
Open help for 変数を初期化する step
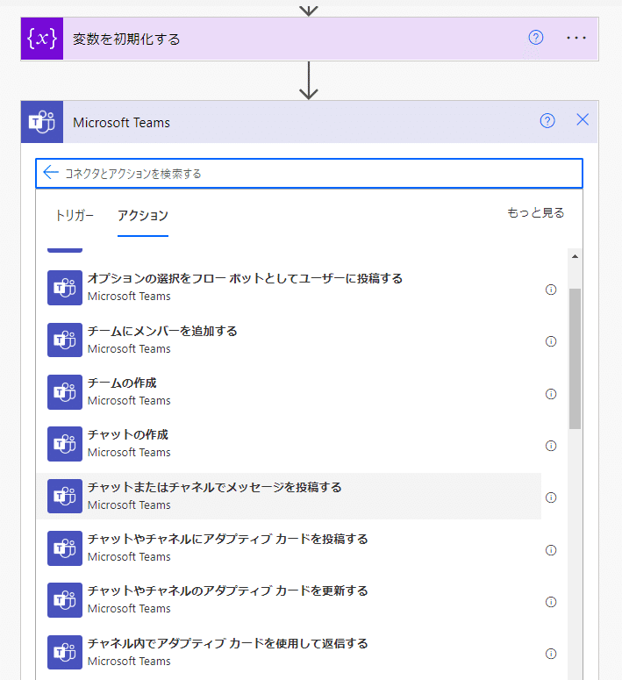point(536,39)
